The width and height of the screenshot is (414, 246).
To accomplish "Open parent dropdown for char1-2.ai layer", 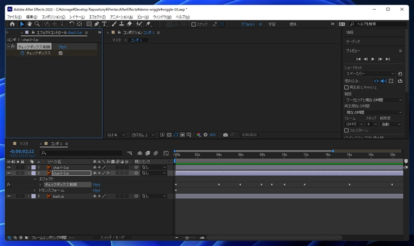I will [154, 168].
